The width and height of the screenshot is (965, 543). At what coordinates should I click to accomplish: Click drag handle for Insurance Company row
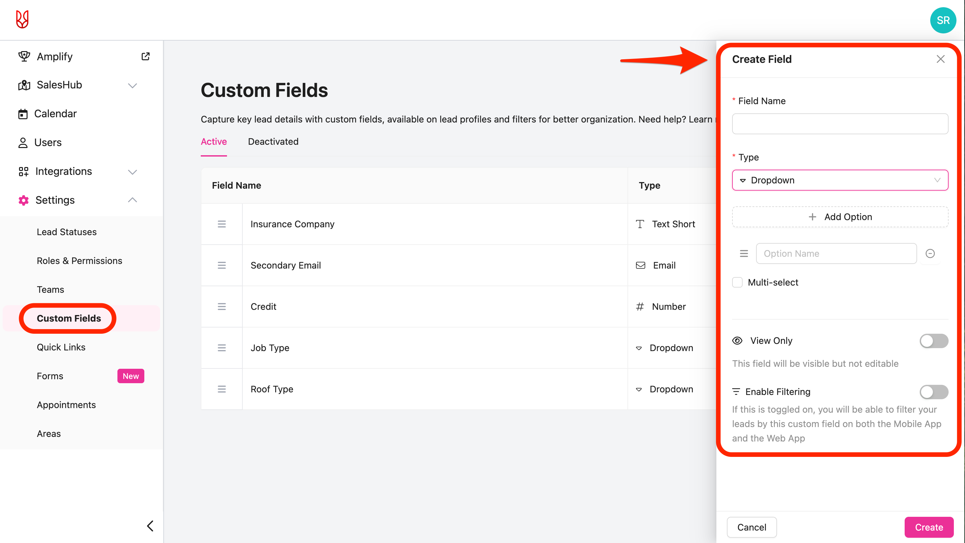click(x=222, y=224)
